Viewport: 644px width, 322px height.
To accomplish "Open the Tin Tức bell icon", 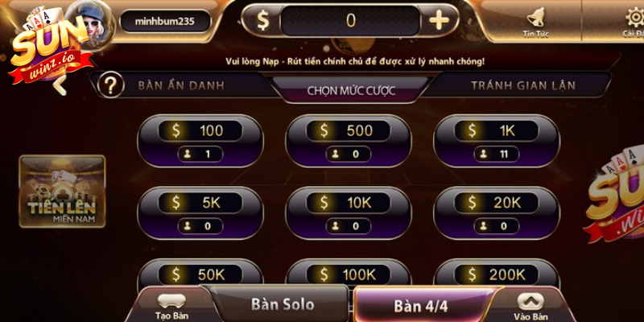I will pyautogui.click(x=535, y=17).
